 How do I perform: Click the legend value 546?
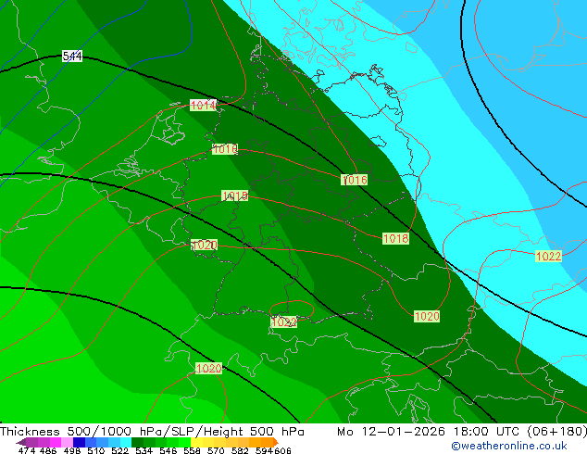pyautogui.click(x=169, y=450)
